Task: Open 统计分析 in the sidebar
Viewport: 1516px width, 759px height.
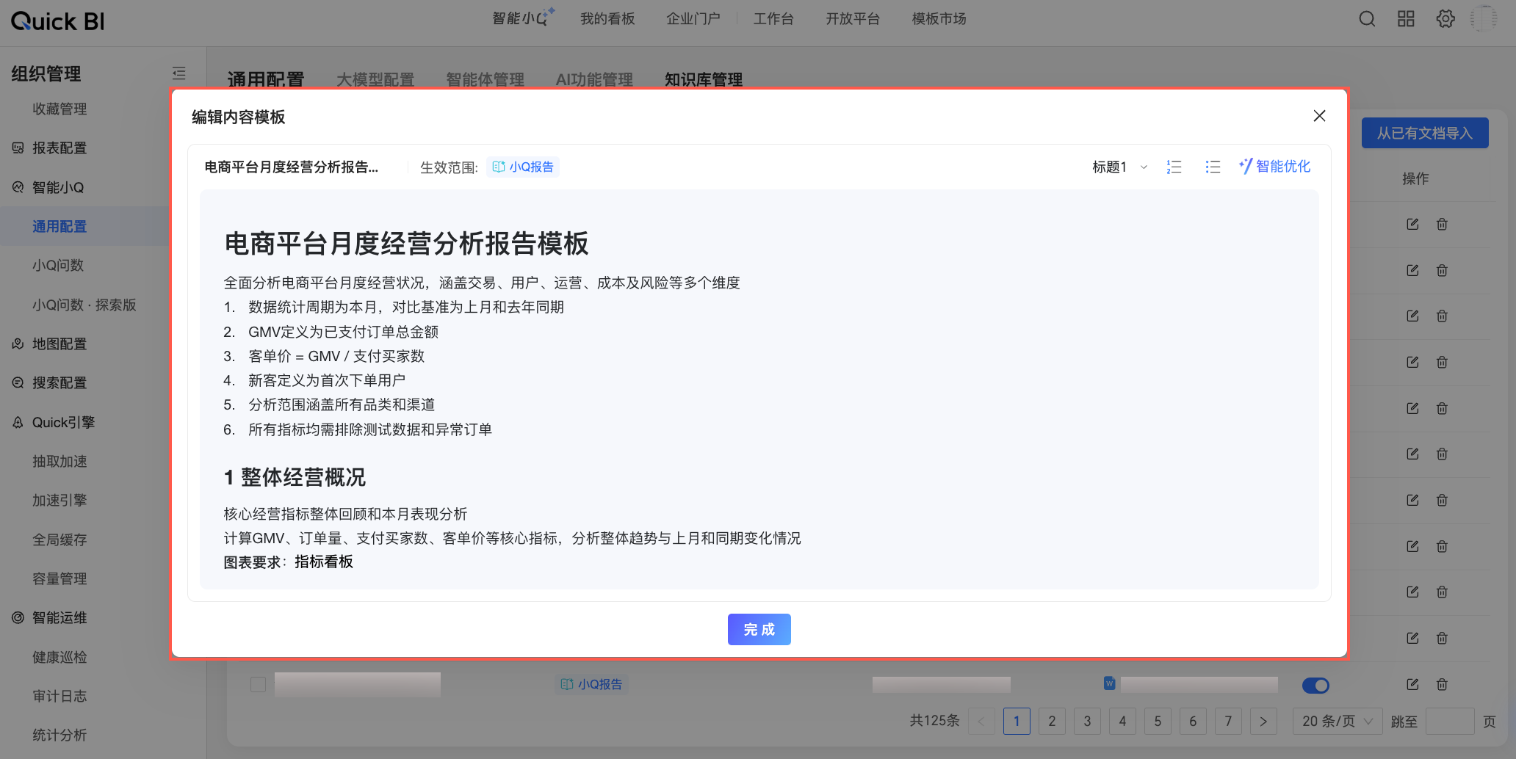Action: pos(59,735)
